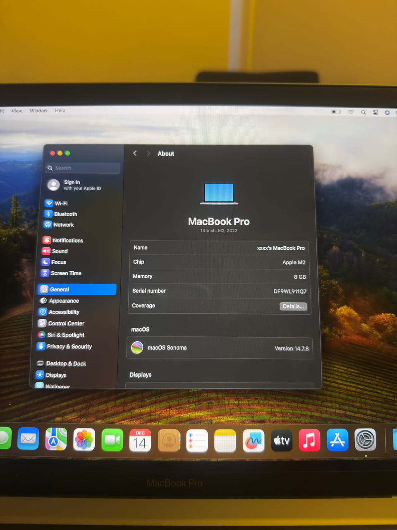Open Maps from the Dock
Screen dimensions: 397x530
coord(56,439)
